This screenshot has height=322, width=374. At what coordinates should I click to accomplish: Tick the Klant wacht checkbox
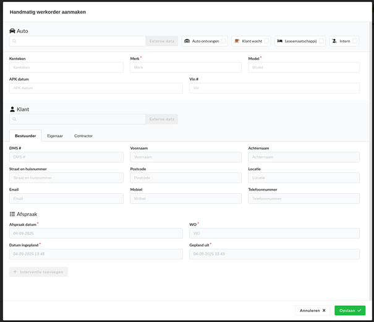pyautogui.click(x=267, y=41)
